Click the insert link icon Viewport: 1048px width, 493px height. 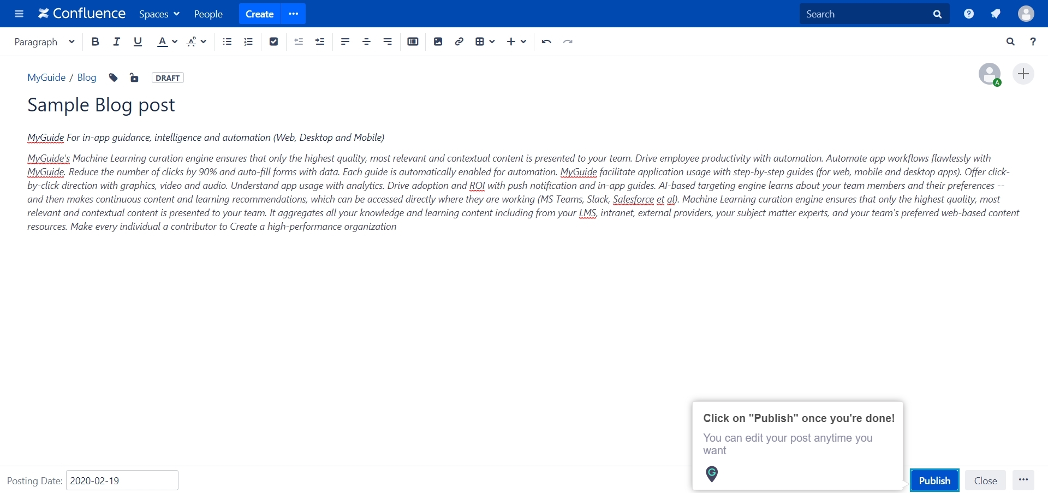[460, 42]
